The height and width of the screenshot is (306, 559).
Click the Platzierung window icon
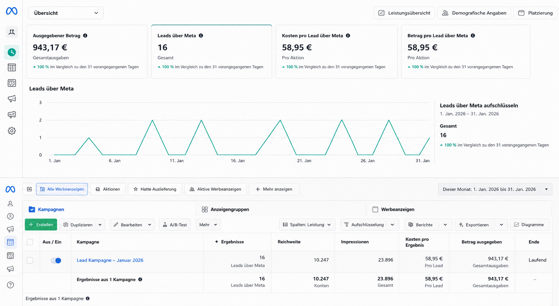tap(521, 13)
